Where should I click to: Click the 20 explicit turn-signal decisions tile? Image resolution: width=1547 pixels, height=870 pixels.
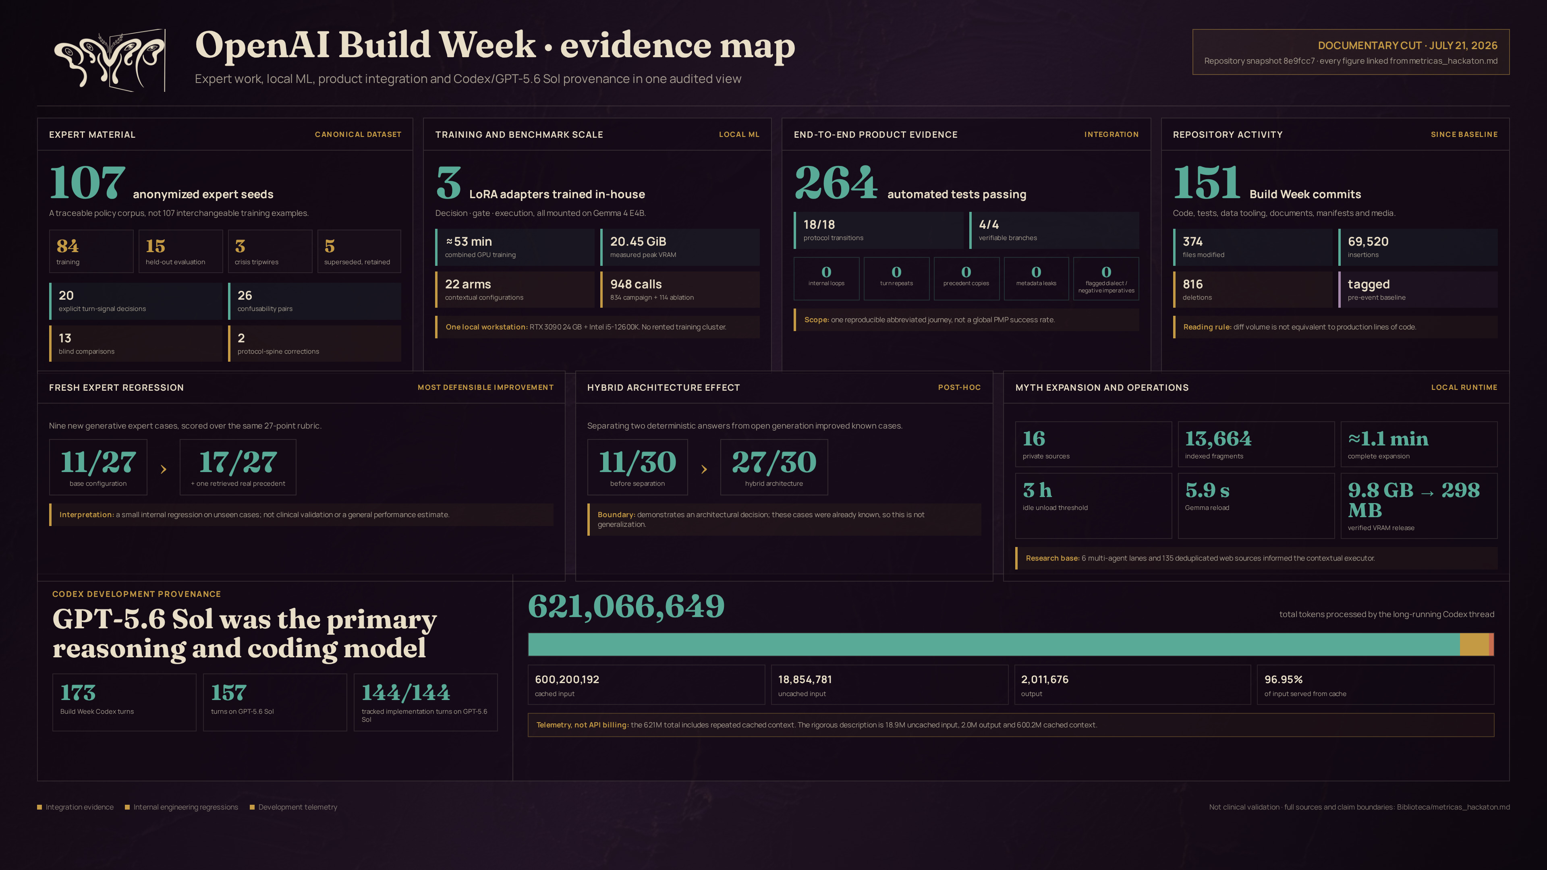click(x=136, y=301)
